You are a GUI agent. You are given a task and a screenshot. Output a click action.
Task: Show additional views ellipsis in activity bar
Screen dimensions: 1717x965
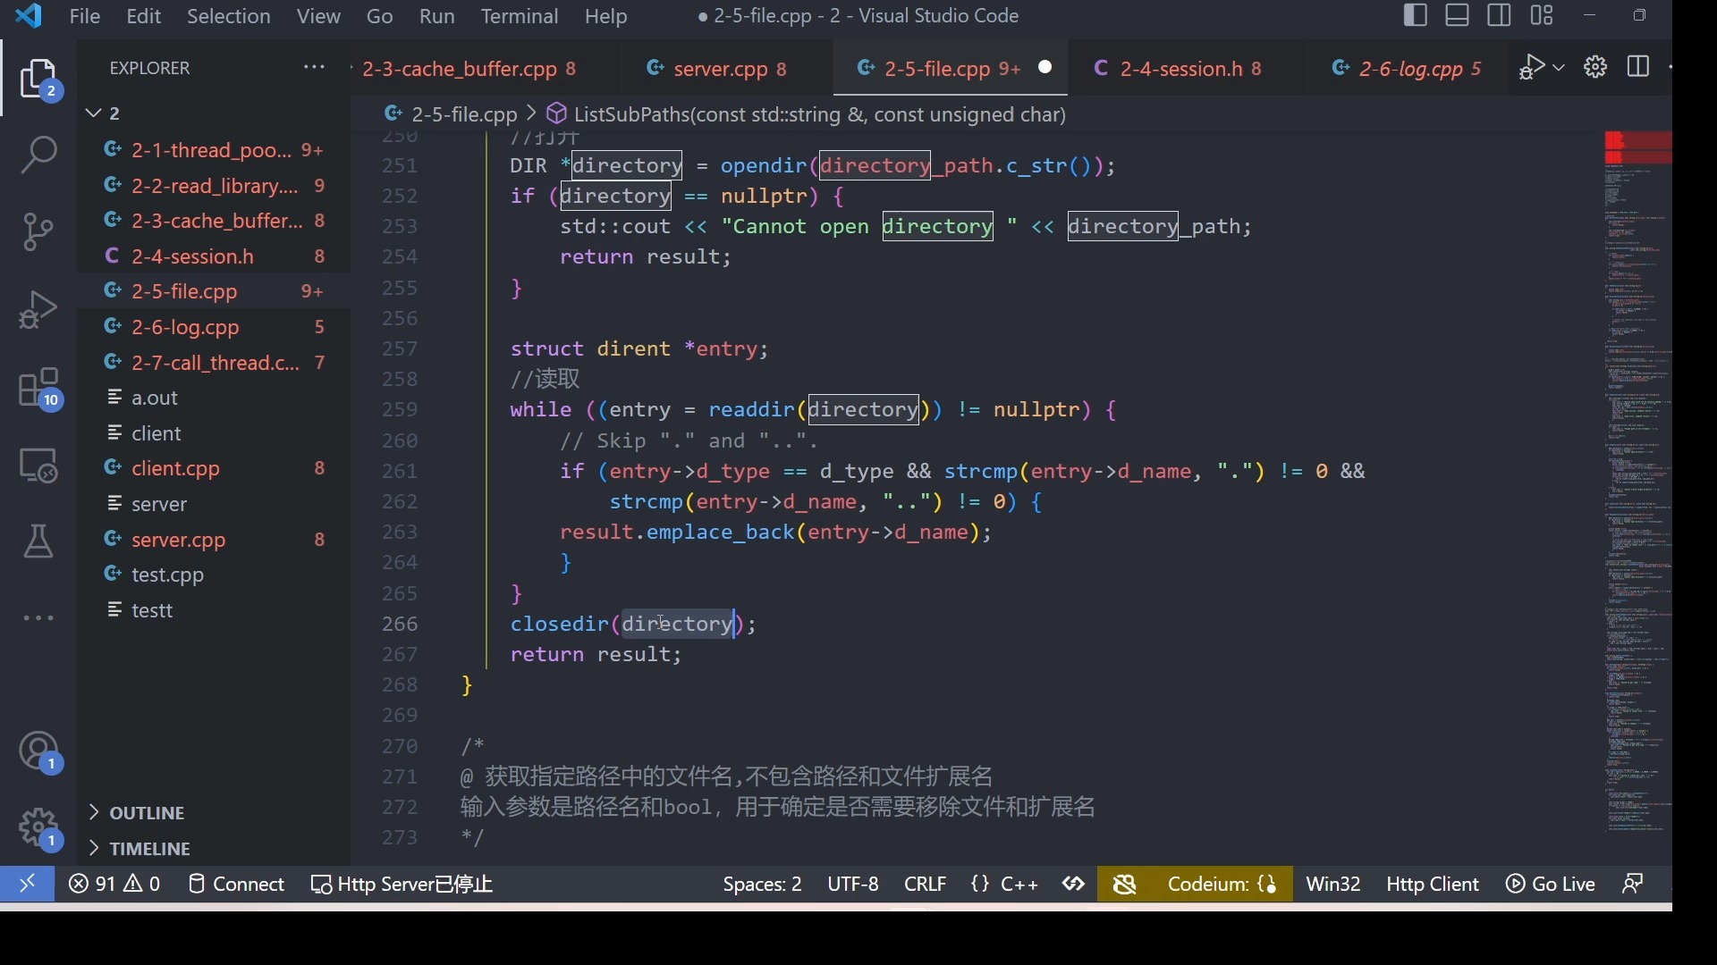39,618
